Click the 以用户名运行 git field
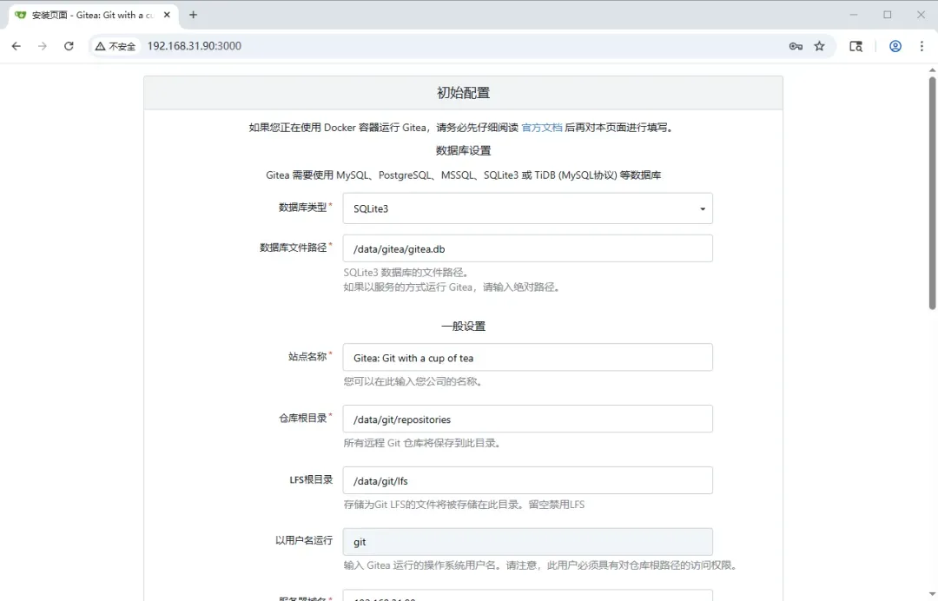 point(528,542)
